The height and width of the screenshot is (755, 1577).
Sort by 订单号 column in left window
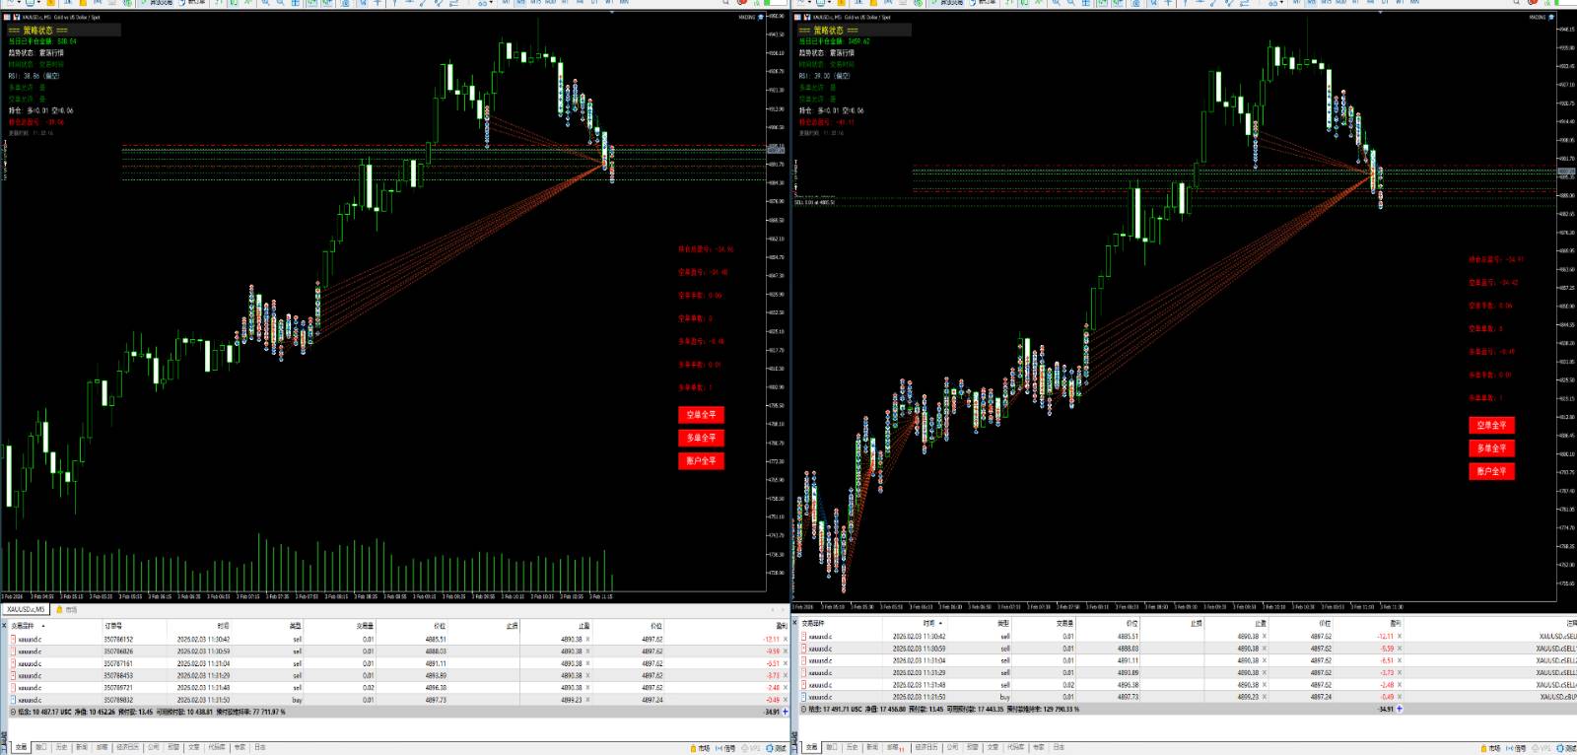click(112, 626)
